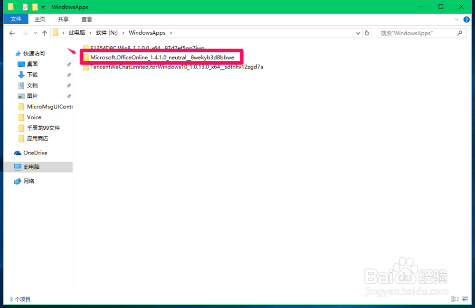Close the WindowsApps window

[461, 7]
